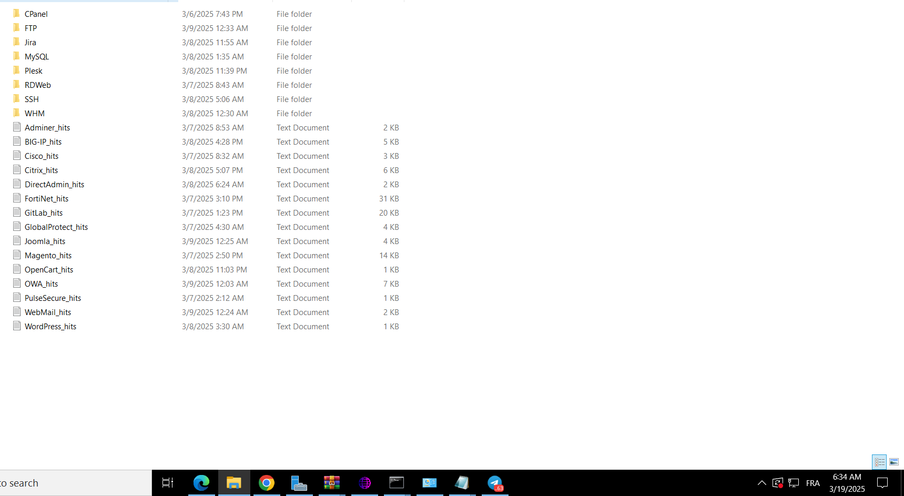
Task: Open the Command Prompt taskbar icon
Action: coord(397,483)
